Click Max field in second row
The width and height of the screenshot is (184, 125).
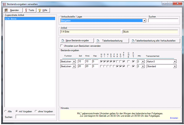pos(95,66)
